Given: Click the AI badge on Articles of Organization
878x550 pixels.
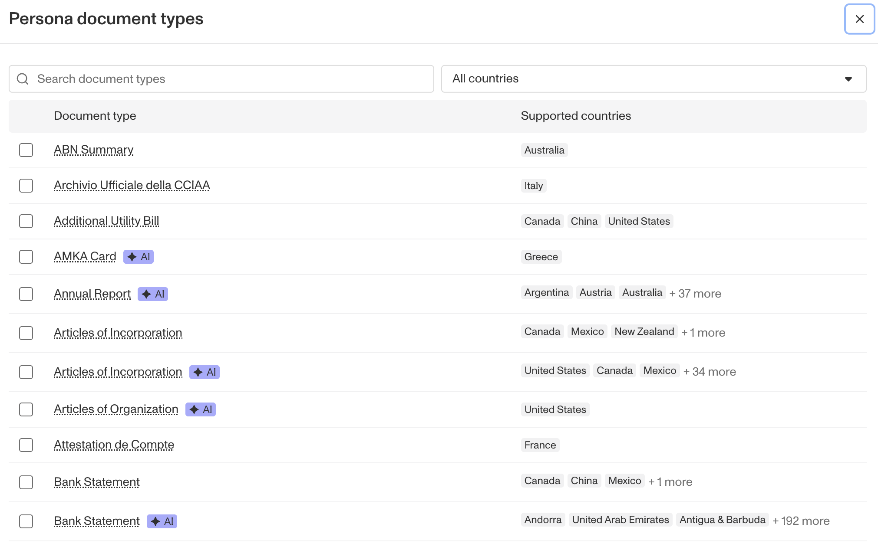Looking at the screenshot, I should [x=201, y=409].
